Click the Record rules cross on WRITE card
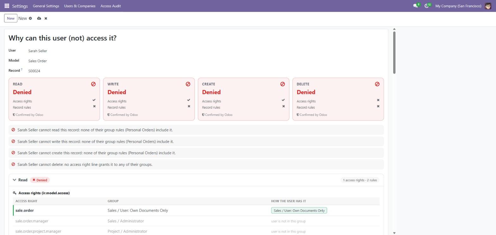This screenshot has width=496, height=235. pos(189,106)
